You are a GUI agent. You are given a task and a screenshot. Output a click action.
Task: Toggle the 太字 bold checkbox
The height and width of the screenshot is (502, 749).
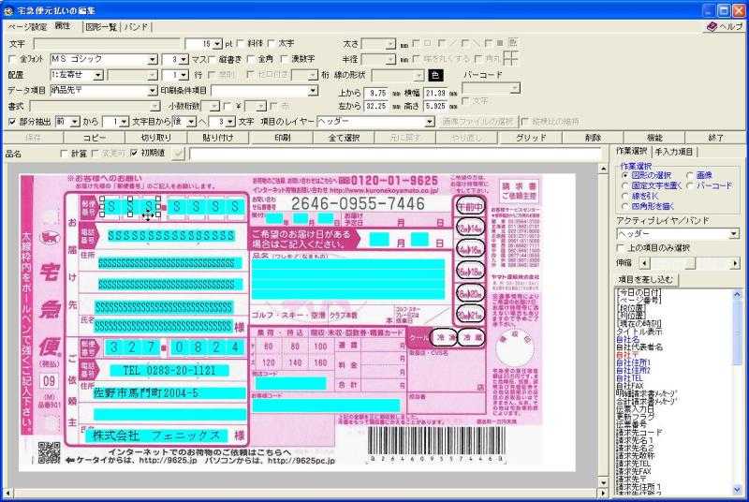coord(272,43)
